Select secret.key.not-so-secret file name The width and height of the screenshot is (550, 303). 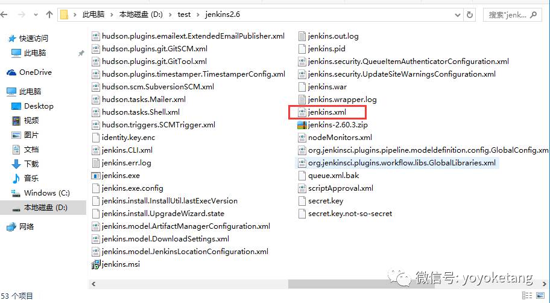[350, 214]
